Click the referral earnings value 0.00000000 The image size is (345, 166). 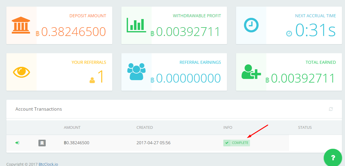(x=188, y=78)
